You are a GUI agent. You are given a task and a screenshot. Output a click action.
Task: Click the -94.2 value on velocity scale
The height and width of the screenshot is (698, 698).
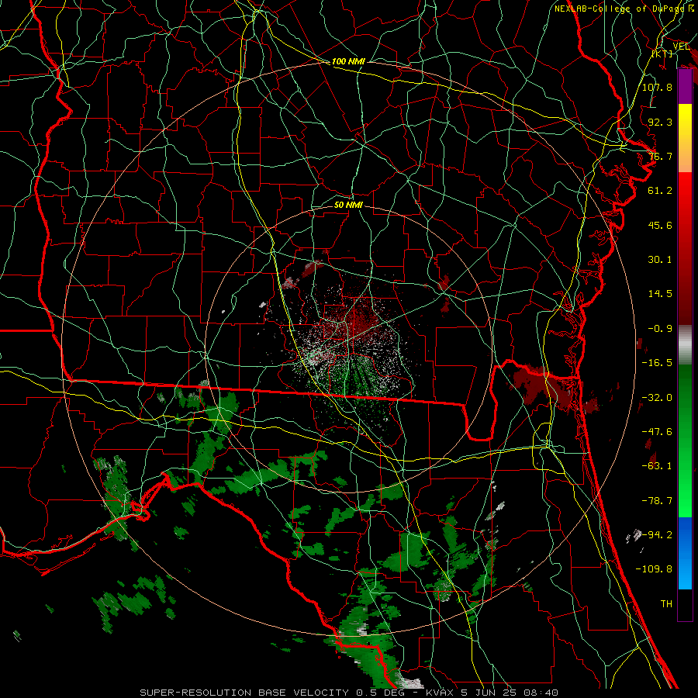pyautogui.click(x=657, y=534)
